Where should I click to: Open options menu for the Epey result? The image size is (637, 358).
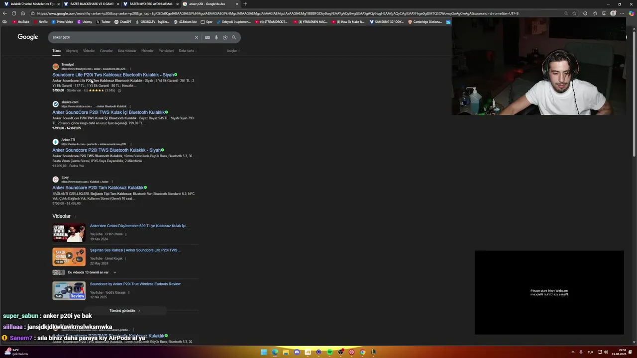coord(112,182)
